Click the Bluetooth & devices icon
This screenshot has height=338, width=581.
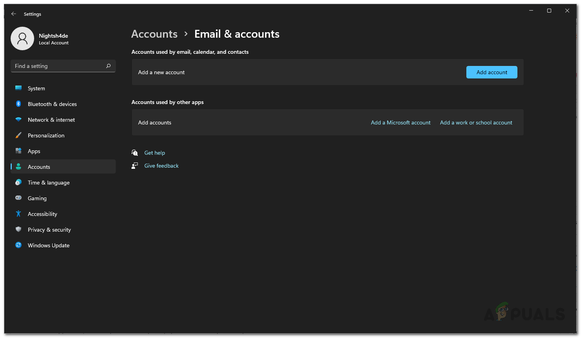[x=18, y=104]
